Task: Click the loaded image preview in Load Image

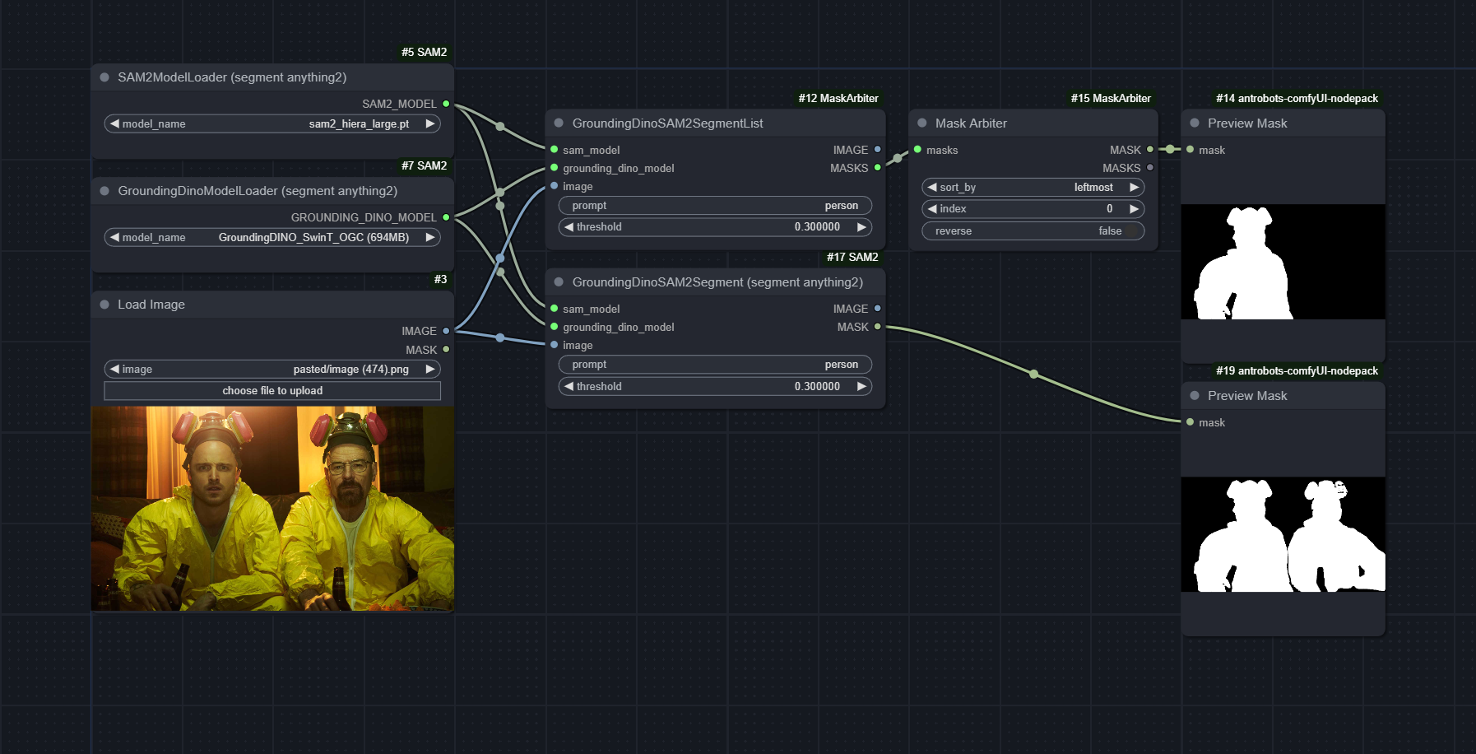Action: (x=272, y=509)
